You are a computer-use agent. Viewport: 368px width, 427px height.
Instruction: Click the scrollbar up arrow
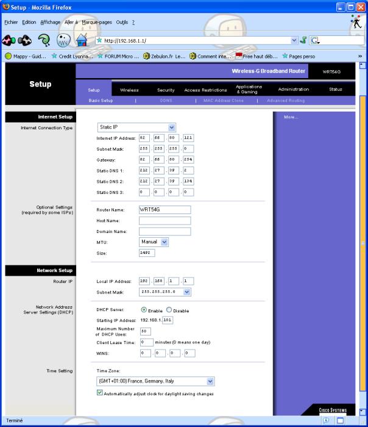(x=363, y=65)
